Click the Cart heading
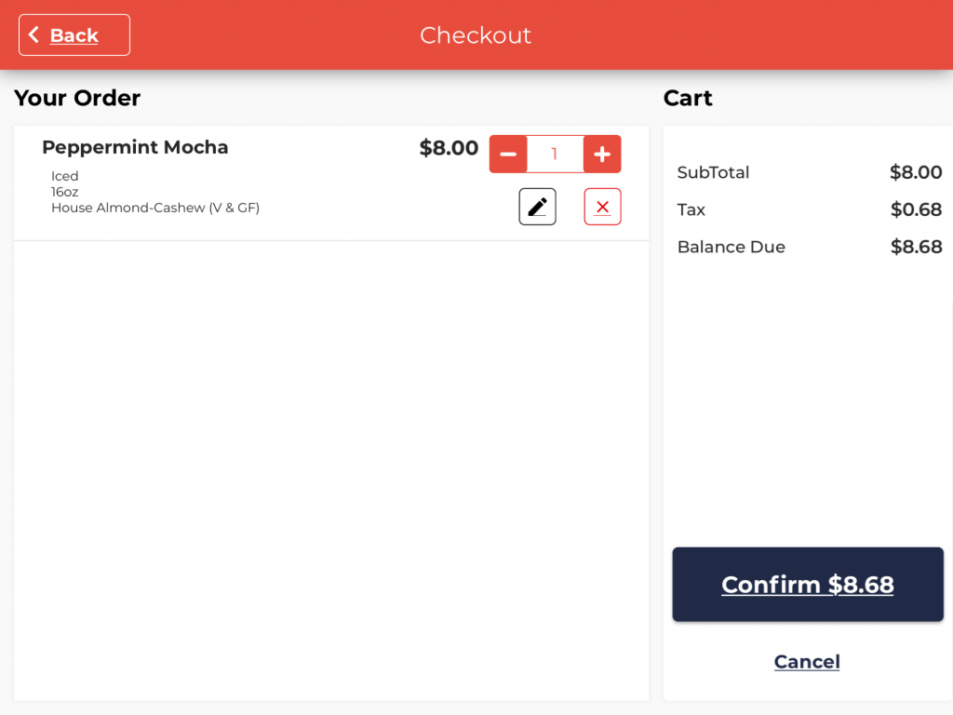953x715 pixels. (x=688, y=98)
